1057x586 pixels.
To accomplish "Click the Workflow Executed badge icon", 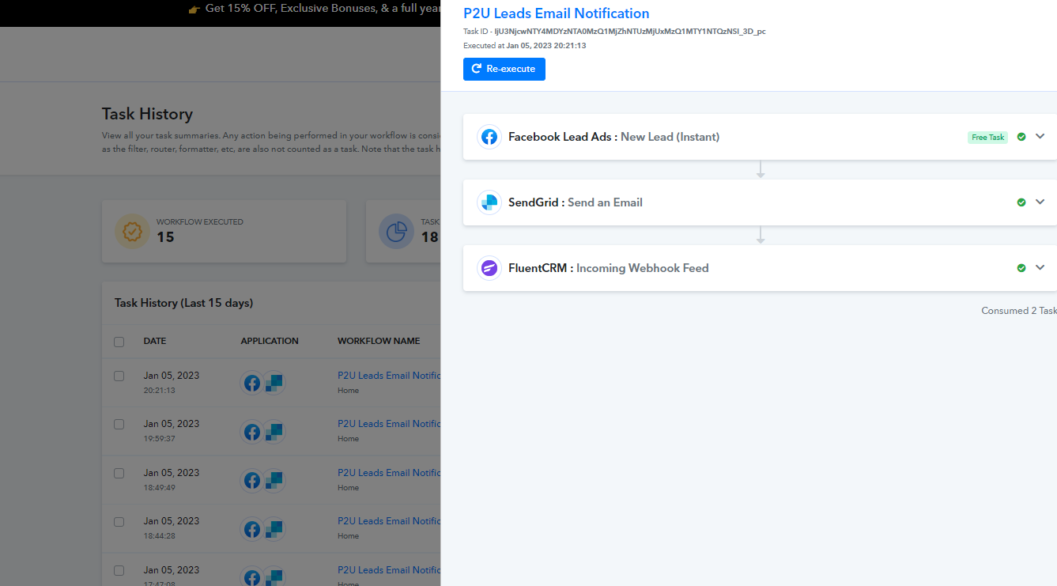I will [132, 232].
